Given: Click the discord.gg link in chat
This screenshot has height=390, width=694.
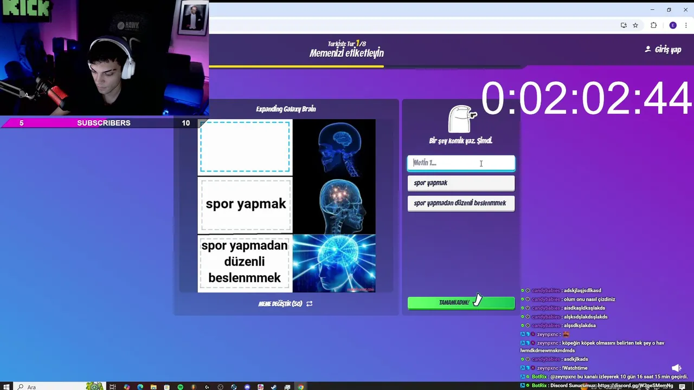Looking at the screenshot, I should coord(635,386).
